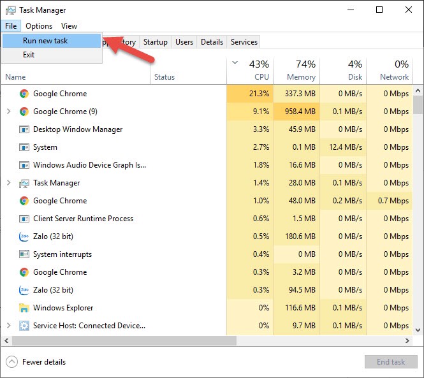Click the 180.6 MB memory cell
Viewport: 424px width, 378px height.
point(296,236)
